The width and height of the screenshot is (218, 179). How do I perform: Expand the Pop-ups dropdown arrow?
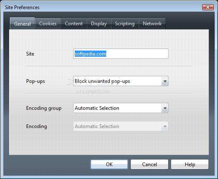pyautogui.click(x=165, y=81)
